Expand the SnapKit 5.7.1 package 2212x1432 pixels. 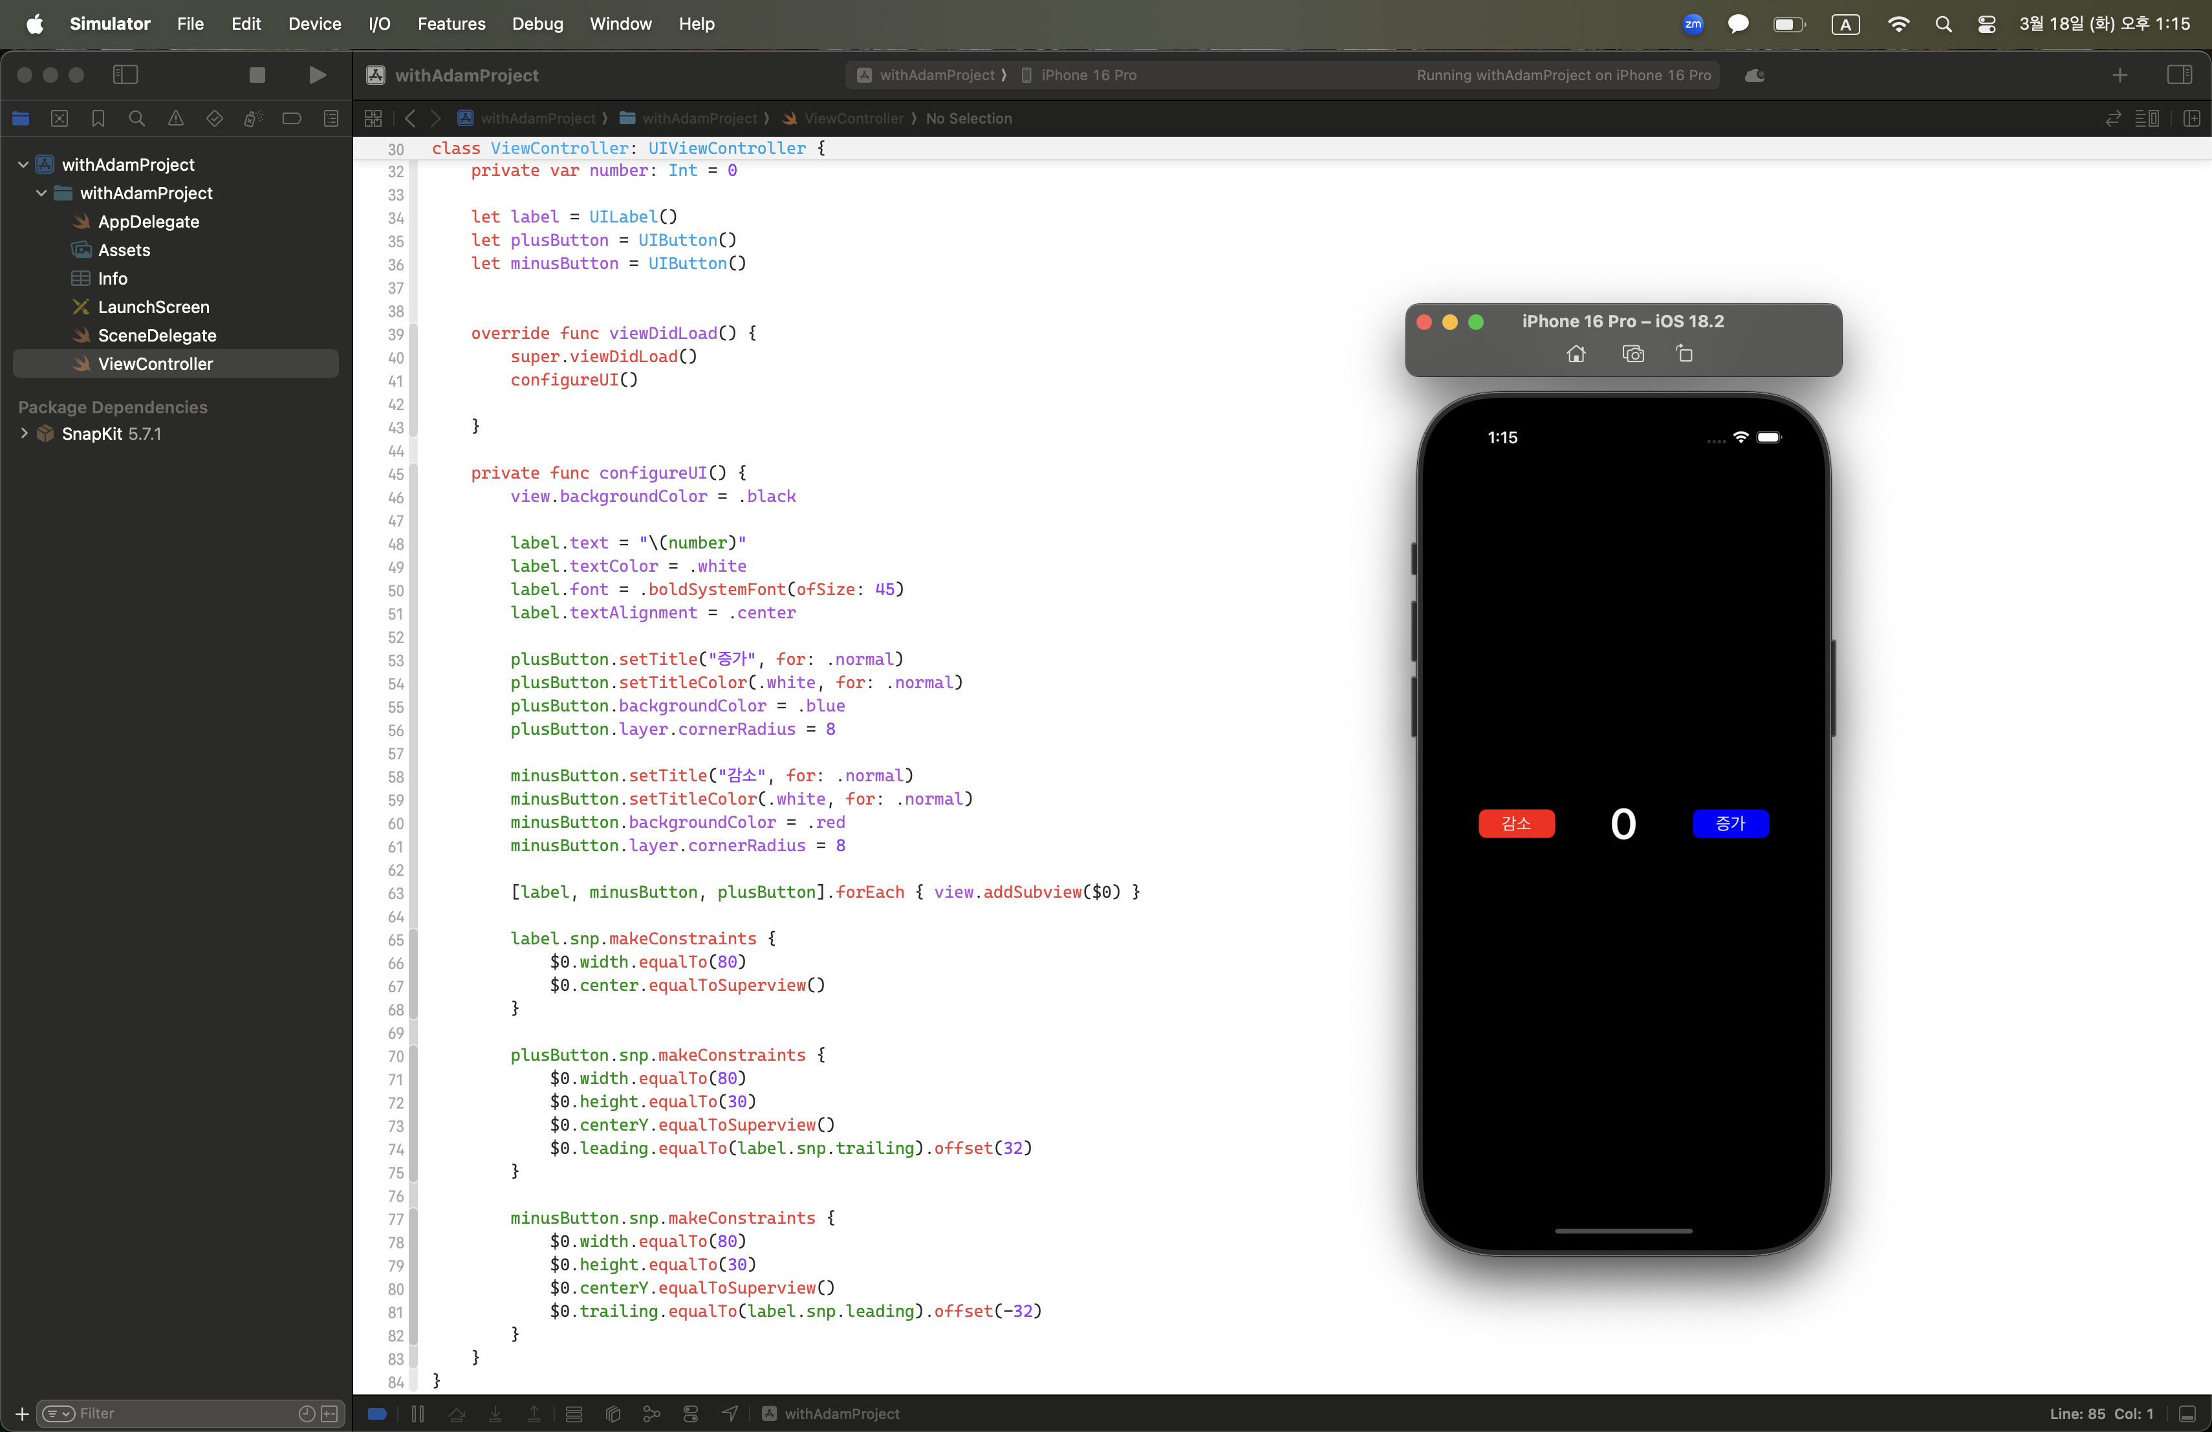[x=23, y=434]
